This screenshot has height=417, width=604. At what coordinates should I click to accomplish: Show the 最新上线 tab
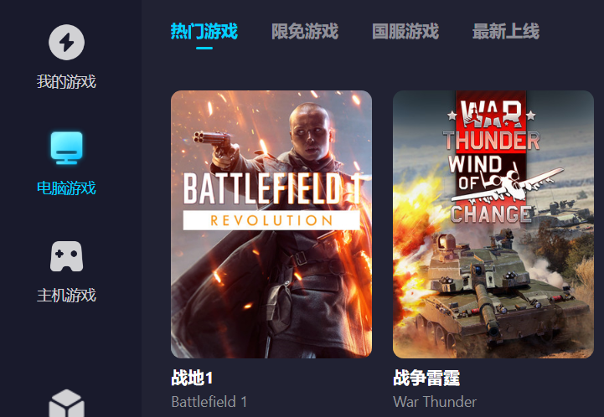tap(506, 31)
